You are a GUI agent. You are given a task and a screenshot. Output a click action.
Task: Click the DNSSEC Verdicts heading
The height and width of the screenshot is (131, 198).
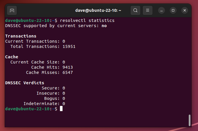[25, 83]
